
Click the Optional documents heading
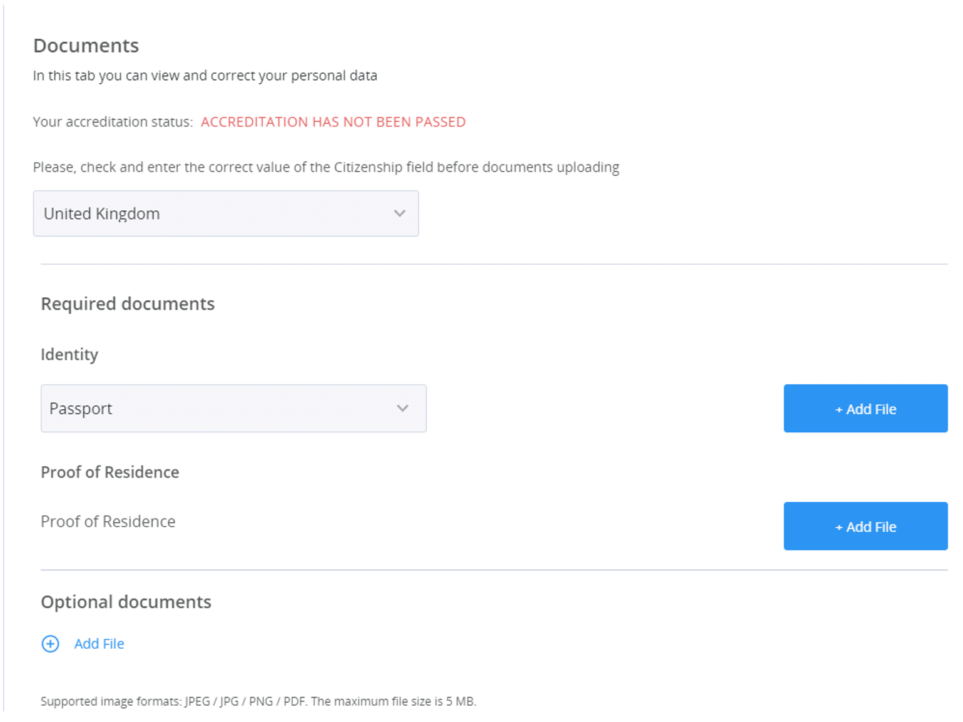coord(126,602)
